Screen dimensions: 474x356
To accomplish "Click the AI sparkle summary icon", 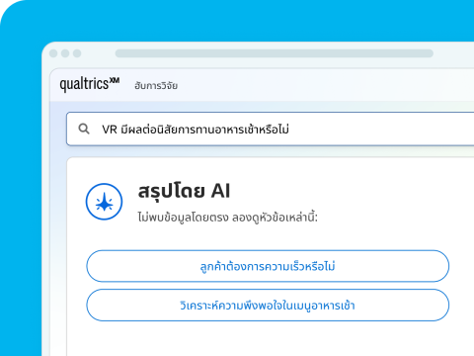I will click(104, 202).
